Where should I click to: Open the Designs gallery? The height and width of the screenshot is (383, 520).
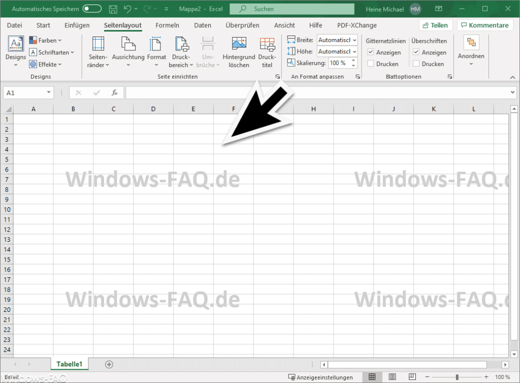pos(16,51)
